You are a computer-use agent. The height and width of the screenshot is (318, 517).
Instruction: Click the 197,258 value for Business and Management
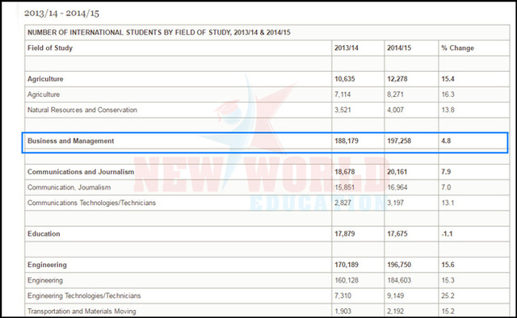[x=399, y=141]
